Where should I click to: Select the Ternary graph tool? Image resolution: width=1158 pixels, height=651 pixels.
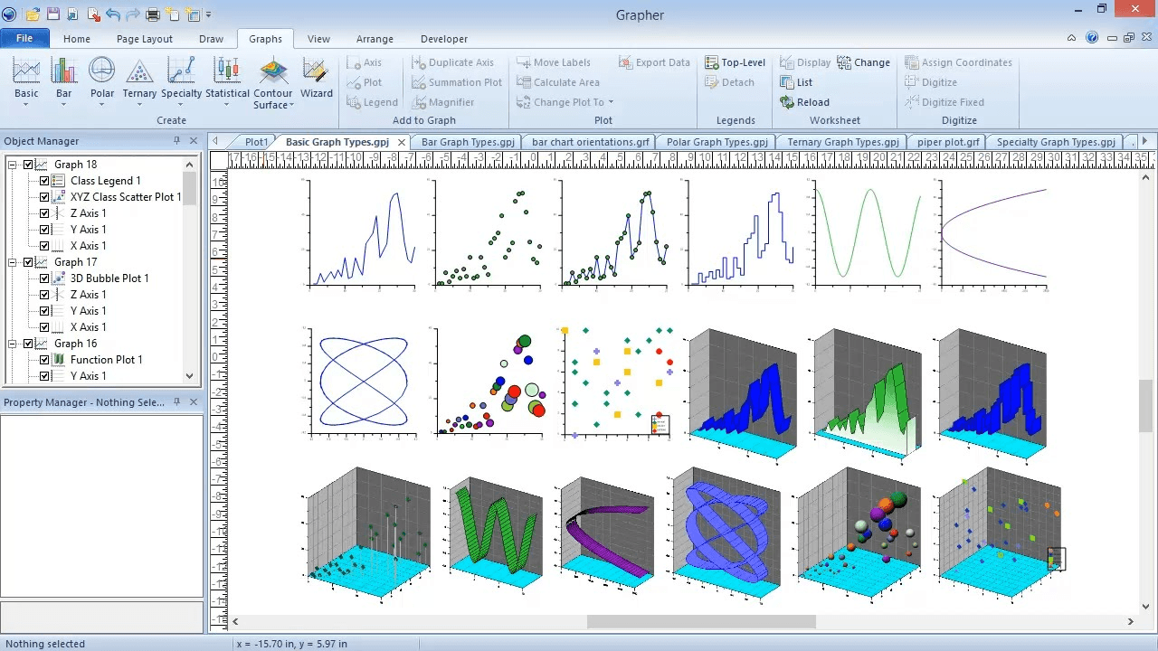click(x=138, y=80)
